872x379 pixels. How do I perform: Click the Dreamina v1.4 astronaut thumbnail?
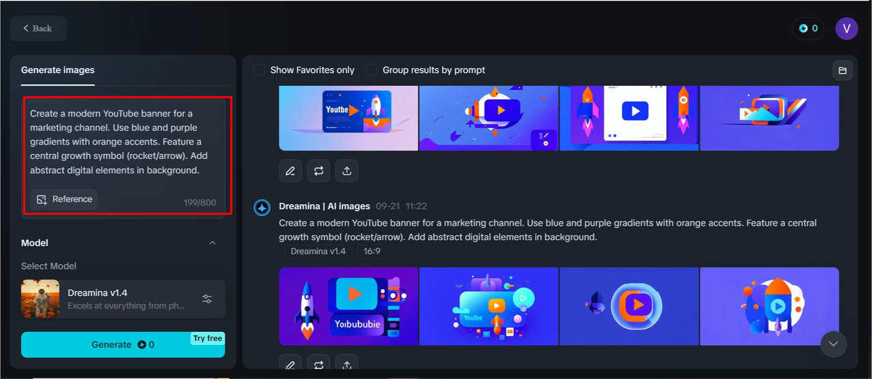pos(40,299)
